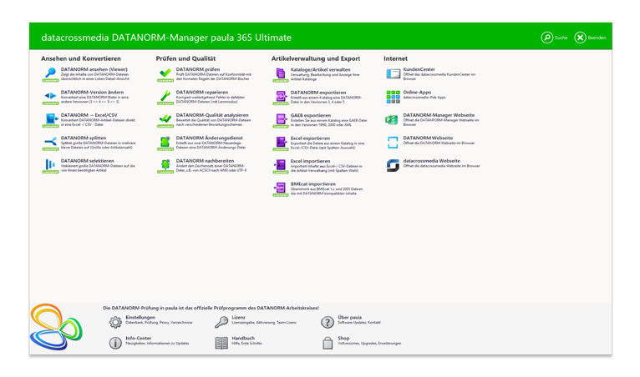Click the 'DATANORM selektieren' title text
Screen dimensions: 640x377
pos(88,161)
